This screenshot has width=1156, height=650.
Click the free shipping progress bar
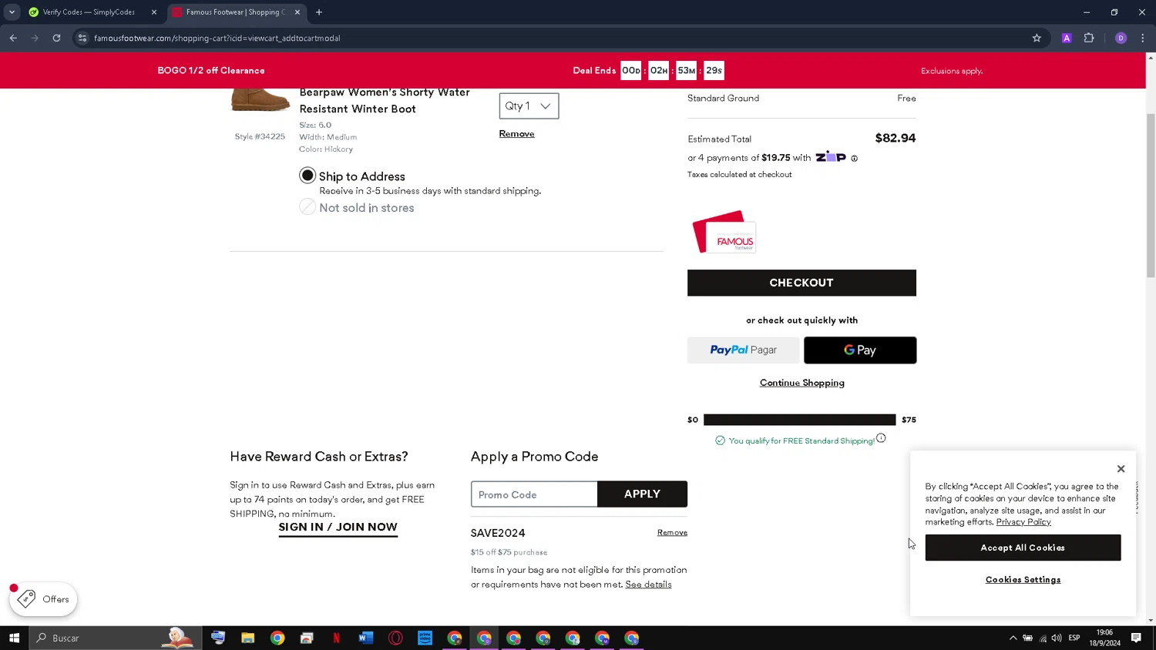pos(799,420)
